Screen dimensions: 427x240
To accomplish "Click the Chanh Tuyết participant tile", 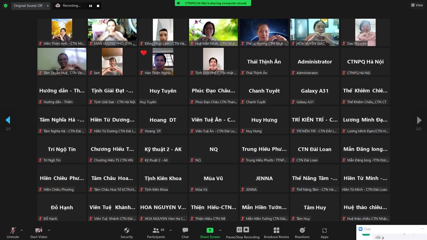I will click(x=264, y=91).
